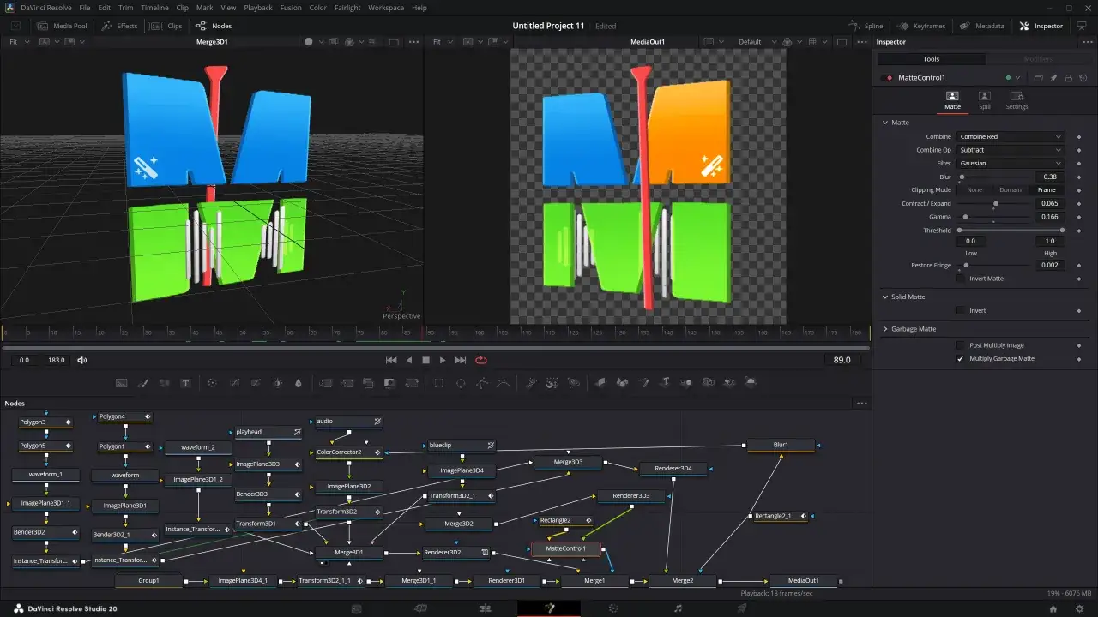Switch to the Fusion page
The width and height of the screenshot is (1098, 617).
point(549,608)
